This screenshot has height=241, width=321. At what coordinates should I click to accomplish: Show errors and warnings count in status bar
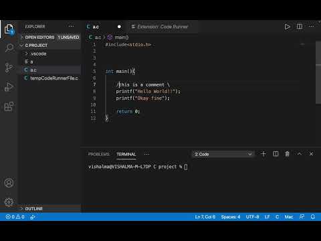15,217
